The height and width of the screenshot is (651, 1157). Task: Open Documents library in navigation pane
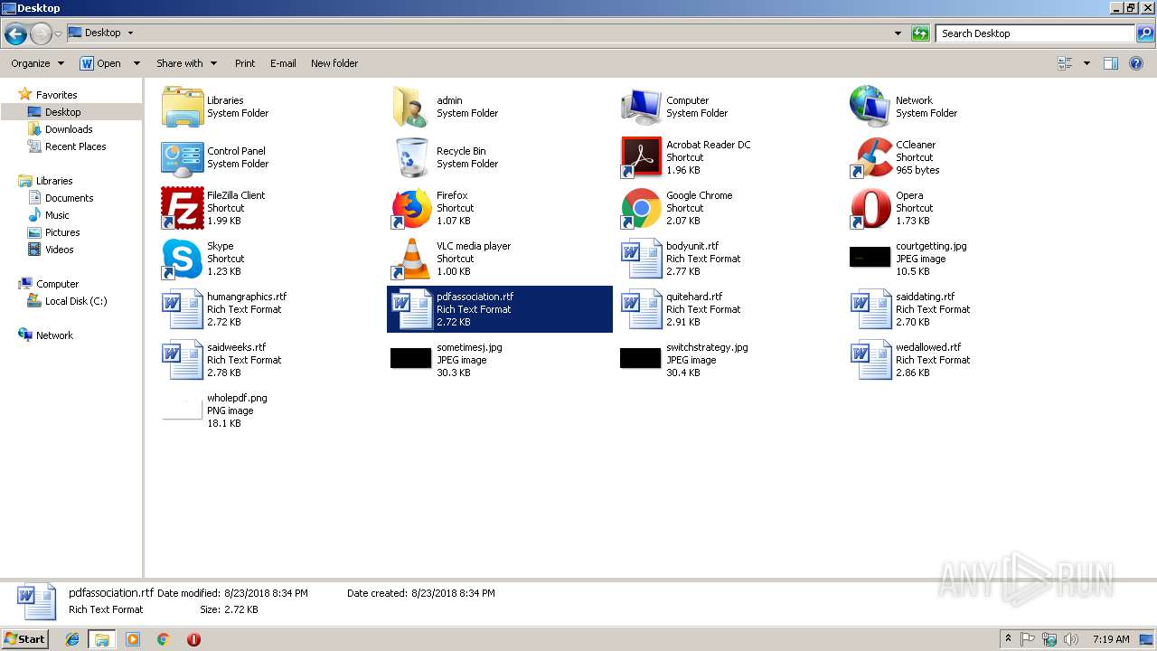(x=69, y=198)
